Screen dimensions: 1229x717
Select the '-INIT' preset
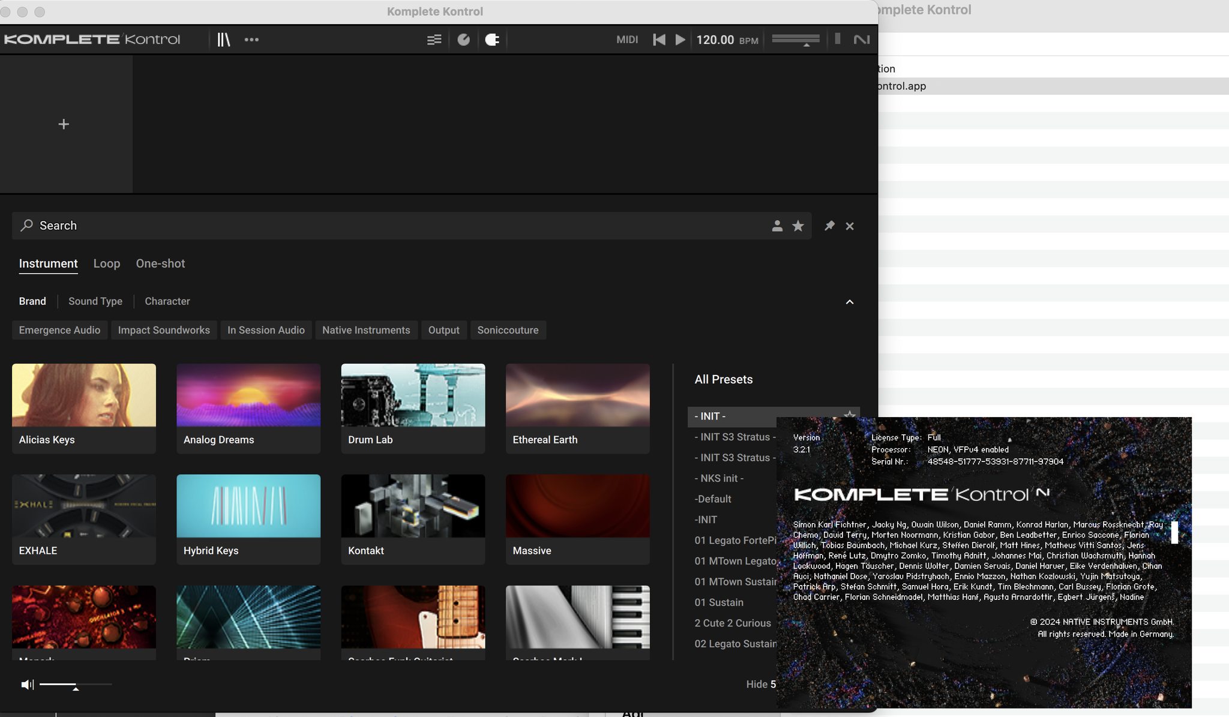click(706, 520)
